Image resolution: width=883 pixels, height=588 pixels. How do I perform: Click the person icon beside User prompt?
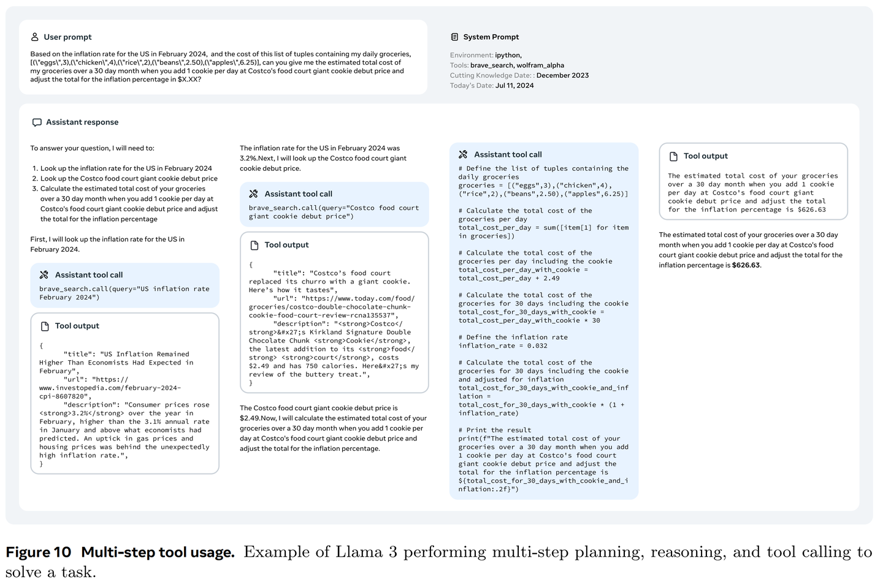35,37
